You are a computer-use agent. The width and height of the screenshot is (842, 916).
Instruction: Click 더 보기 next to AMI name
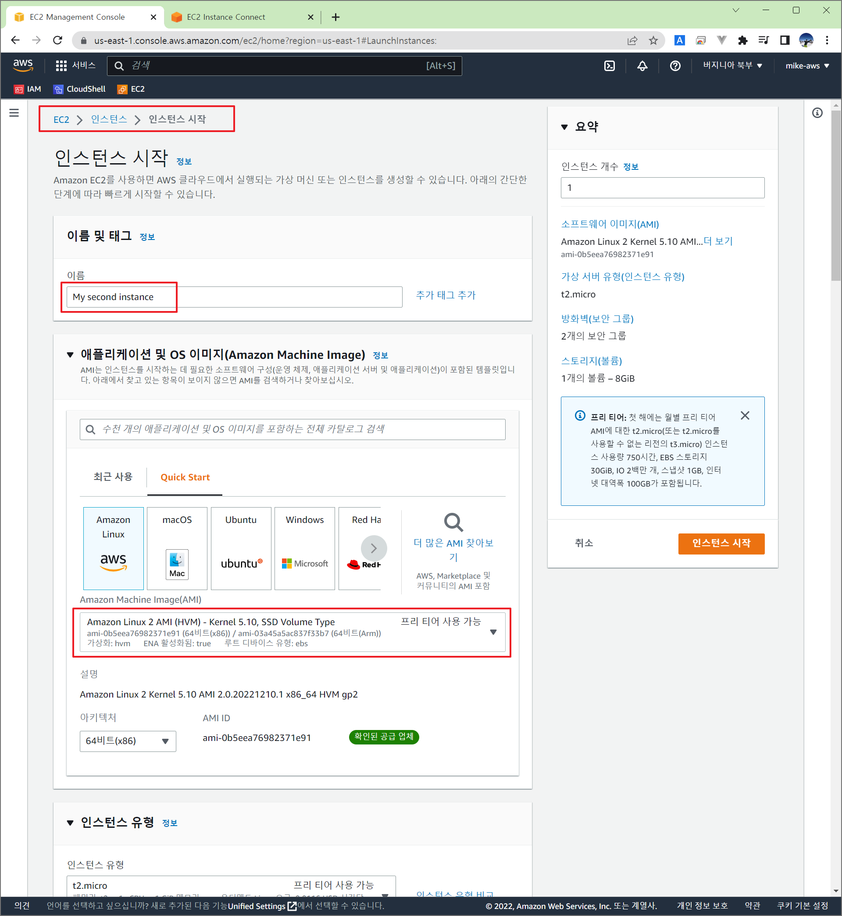717,242
